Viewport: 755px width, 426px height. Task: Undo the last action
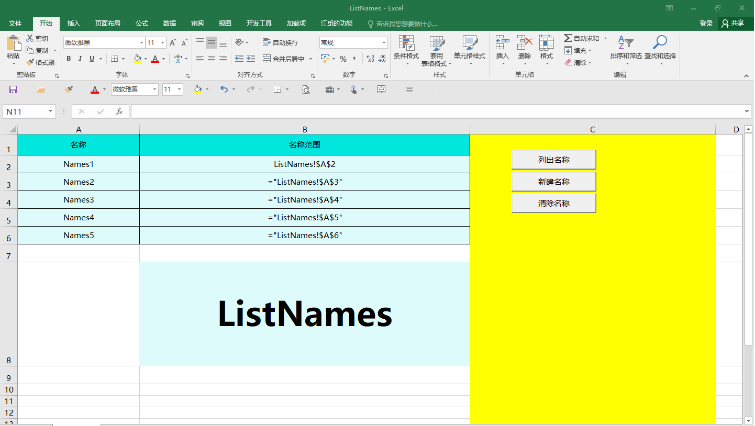click(224, 89)
